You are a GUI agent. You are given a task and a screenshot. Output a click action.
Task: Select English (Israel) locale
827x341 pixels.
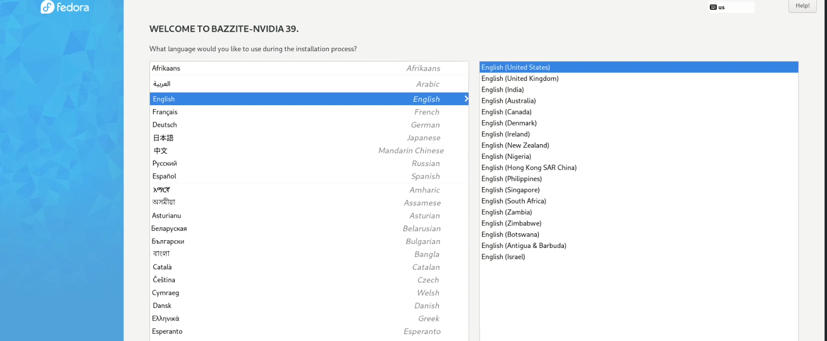point(639,257)
